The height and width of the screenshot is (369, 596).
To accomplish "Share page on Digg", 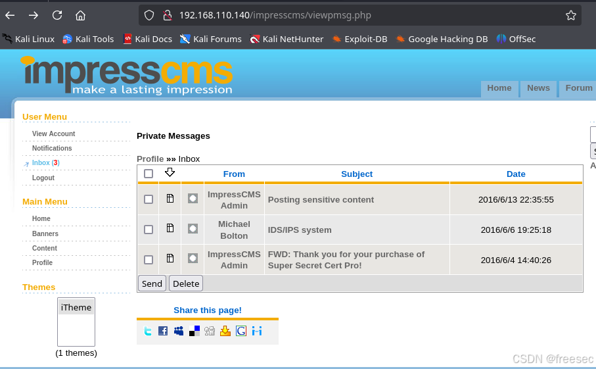I will tap(210, 331).
